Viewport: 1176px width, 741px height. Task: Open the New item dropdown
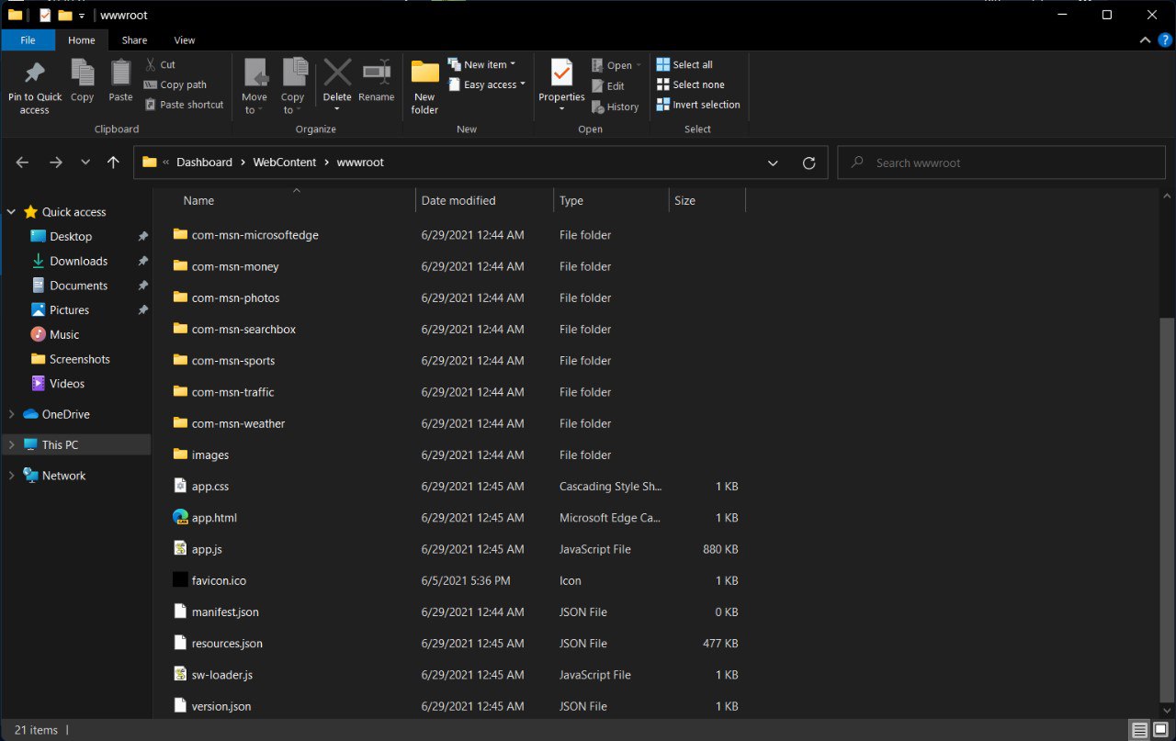tap(481, 64)
